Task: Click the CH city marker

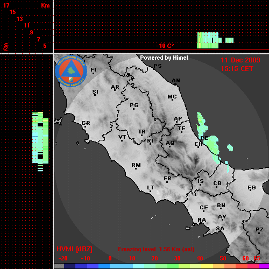Action: 198,147
